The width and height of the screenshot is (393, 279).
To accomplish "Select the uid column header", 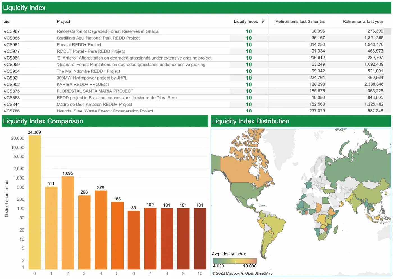I will click(6, 22).
